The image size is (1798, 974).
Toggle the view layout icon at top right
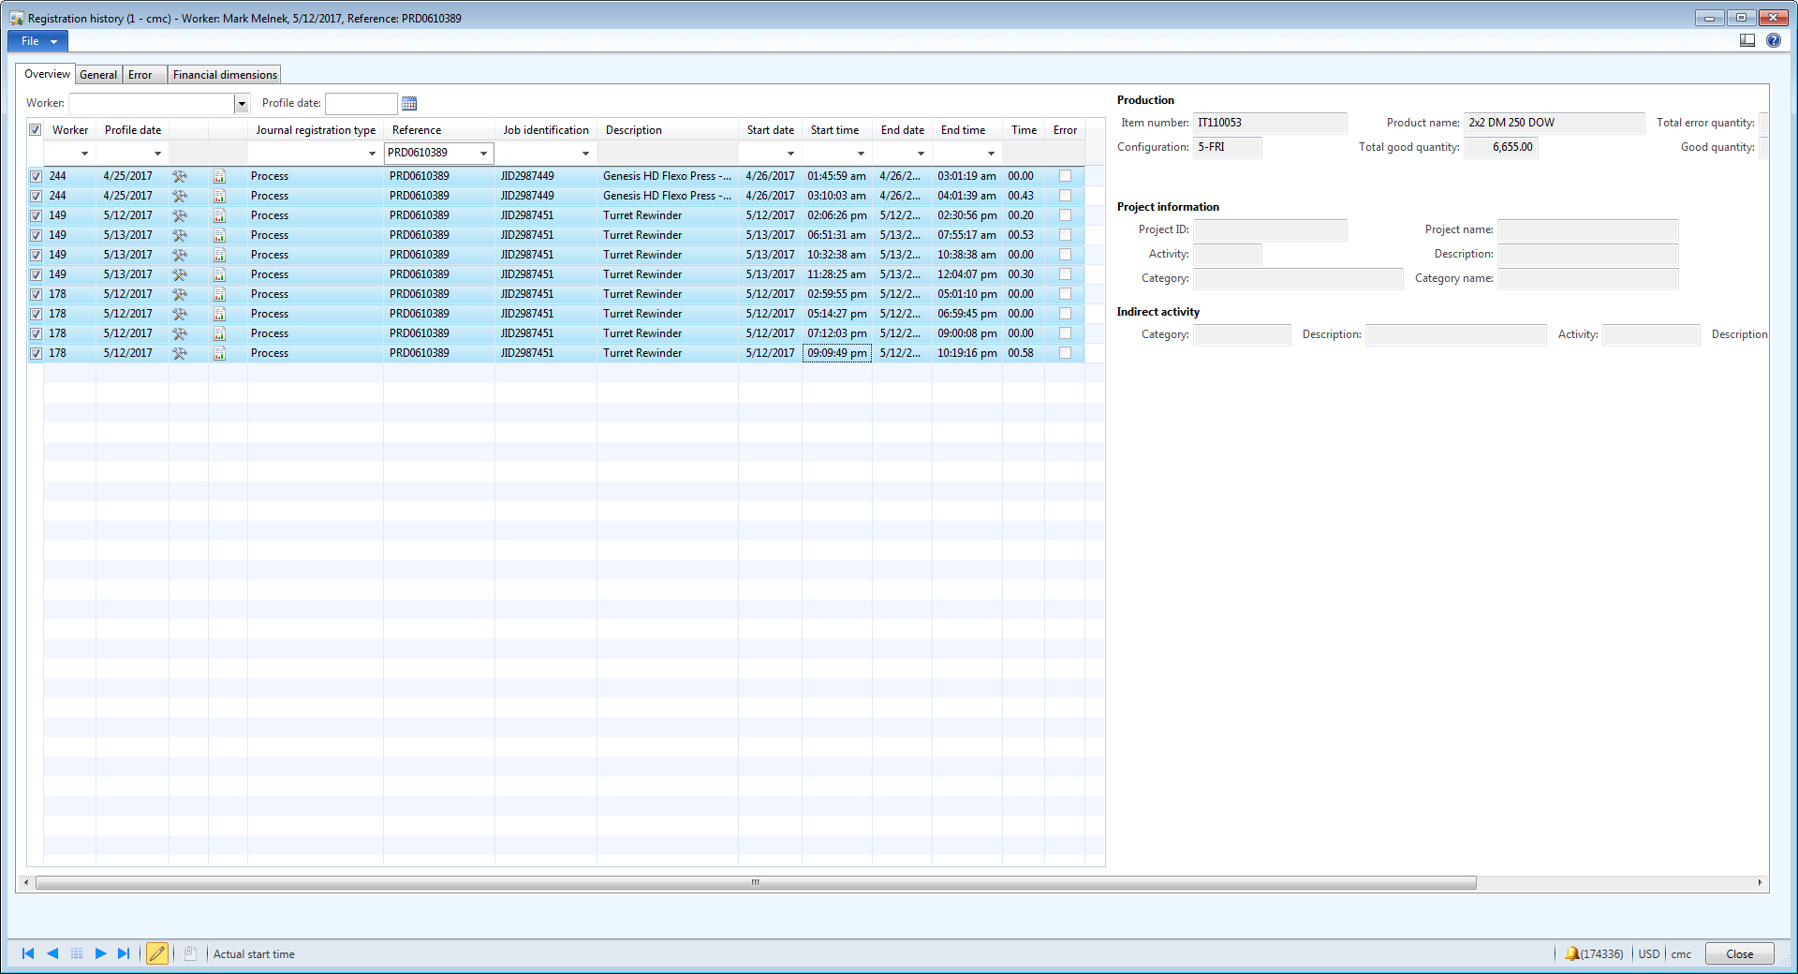click(x=1746, y=40)
